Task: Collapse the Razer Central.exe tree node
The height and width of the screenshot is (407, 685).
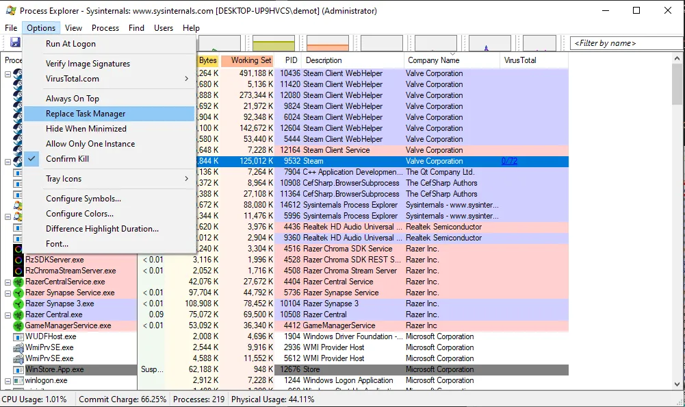Action: [8, 315]
